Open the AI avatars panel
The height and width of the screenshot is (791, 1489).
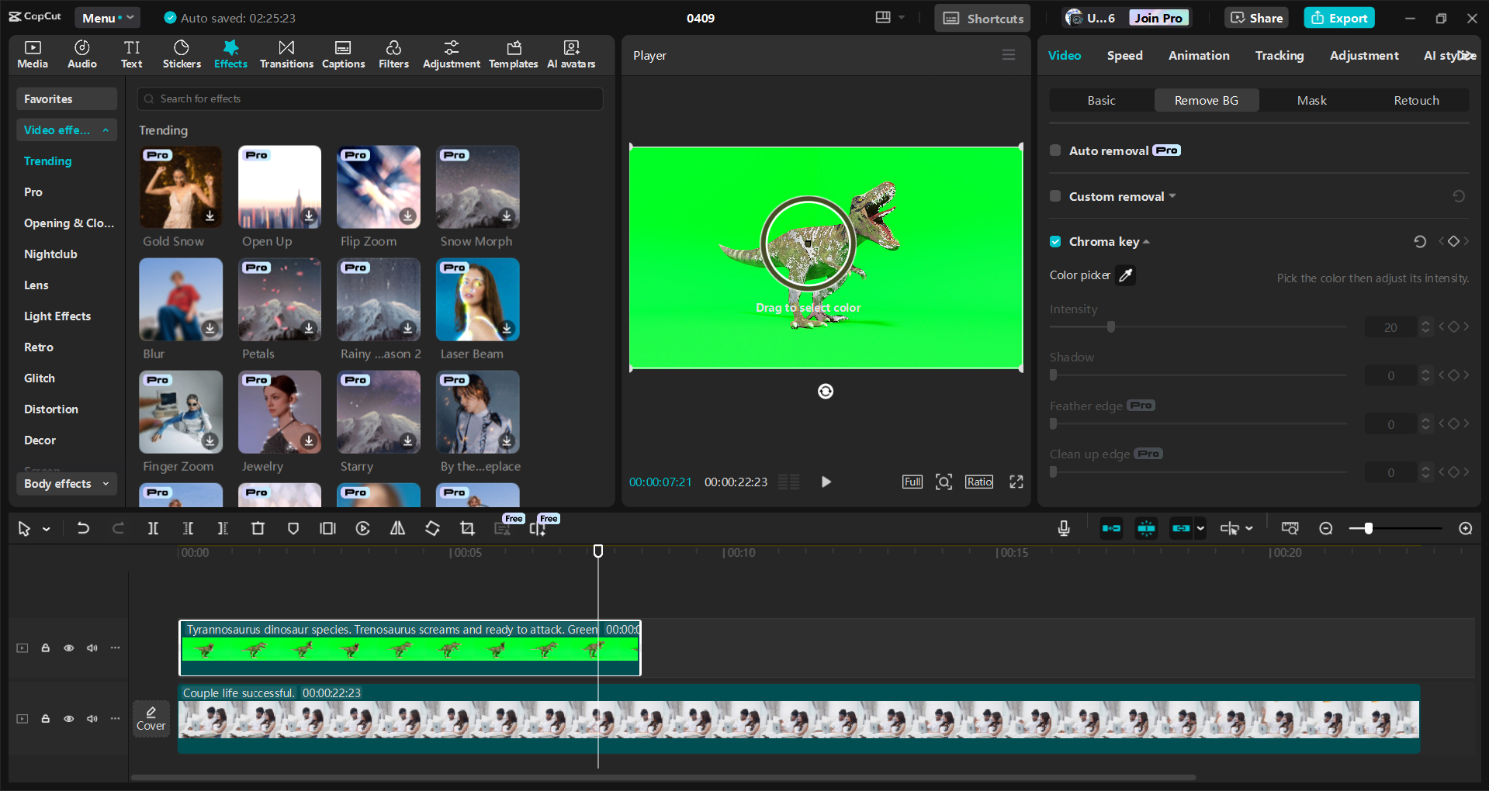[x=571, y=54]
